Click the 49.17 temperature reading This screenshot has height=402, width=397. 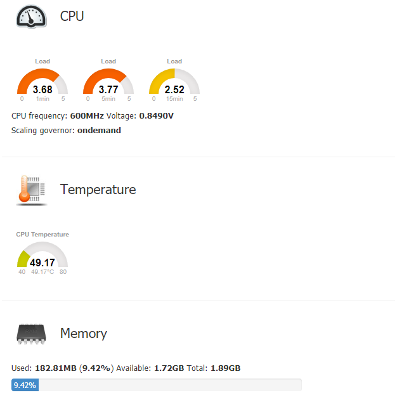pos(42,263)
